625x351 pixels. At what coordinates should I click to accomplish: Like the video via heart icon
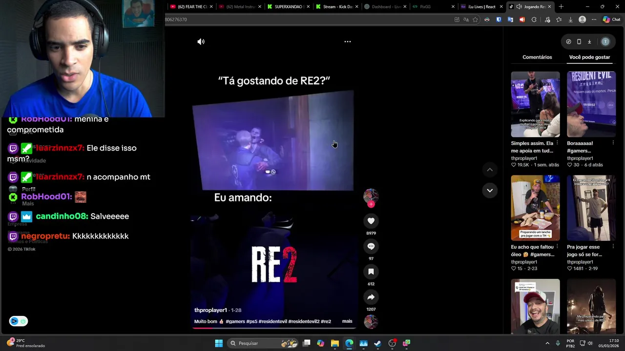(x=371, y=221)
